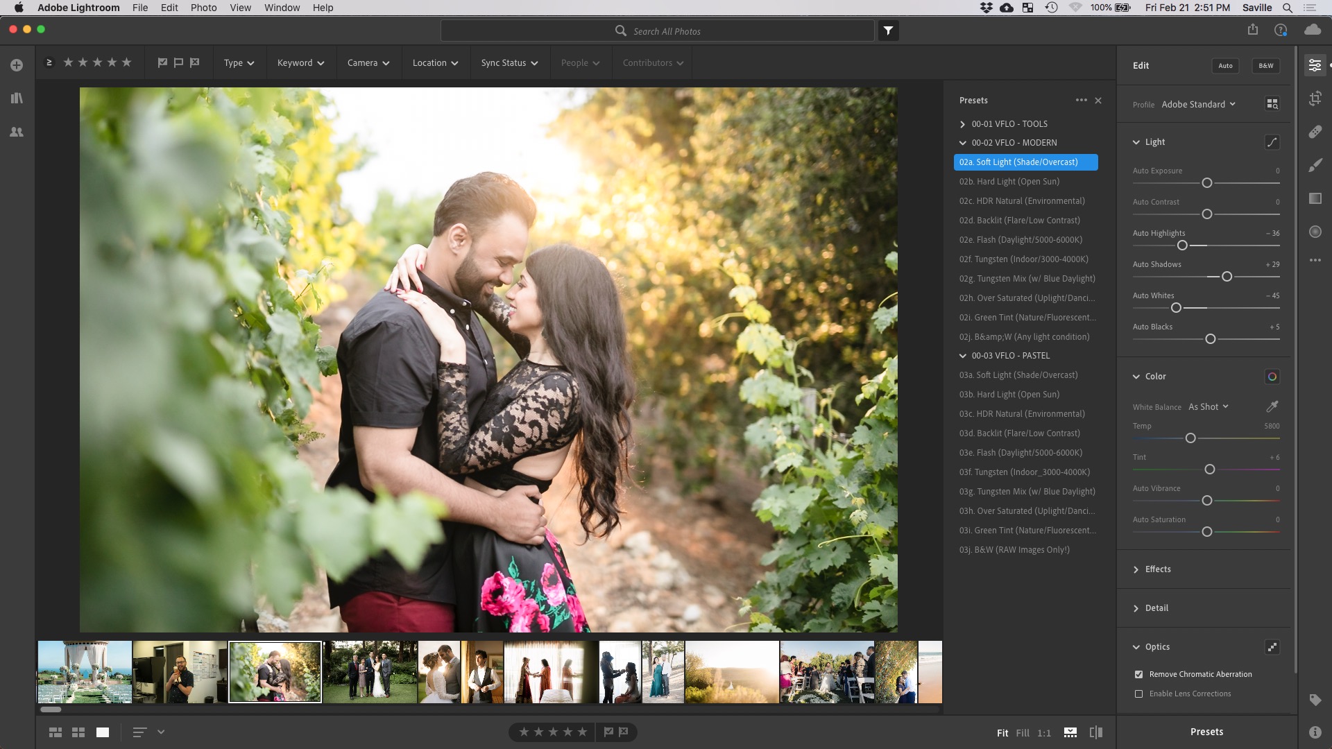
Task: Select the 02b. Hard Light (Open Sun) preset
Action: pyautogui.click(x=1009, y=181)
